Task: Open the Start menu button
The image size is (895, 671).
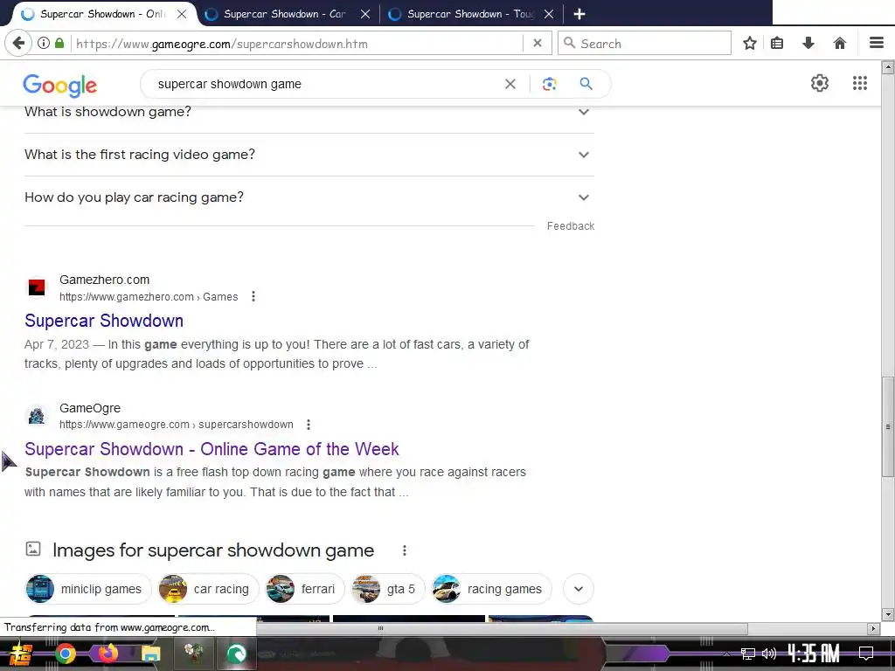Action: [x=21, y=654]
